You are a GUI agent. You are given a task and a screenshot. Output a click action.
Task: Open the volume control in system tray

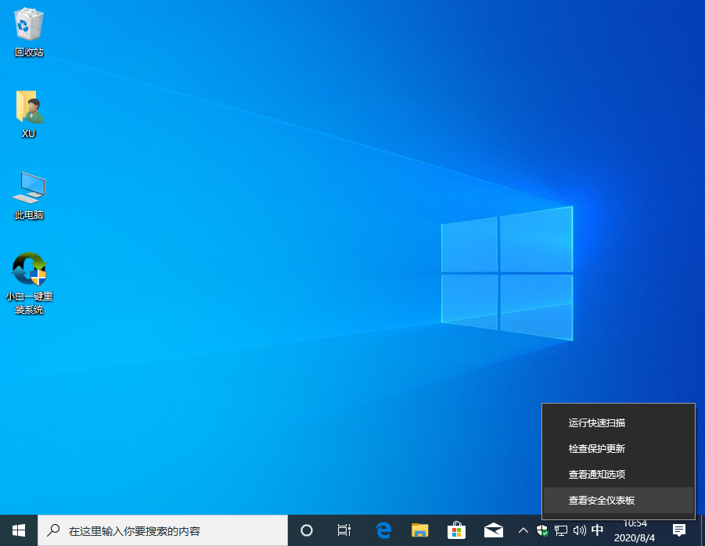(579, 530)
